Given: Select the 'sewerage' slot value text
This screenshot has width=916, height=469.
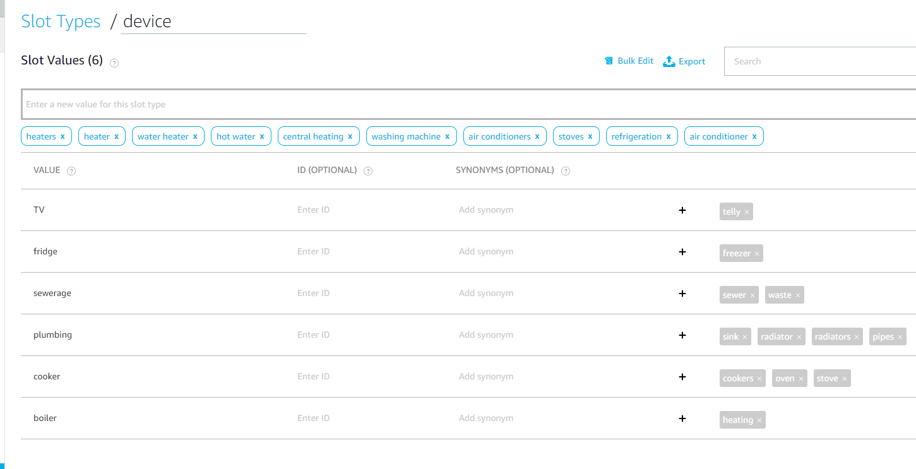Looking at the screenshot, I should (x=52, y=293).
